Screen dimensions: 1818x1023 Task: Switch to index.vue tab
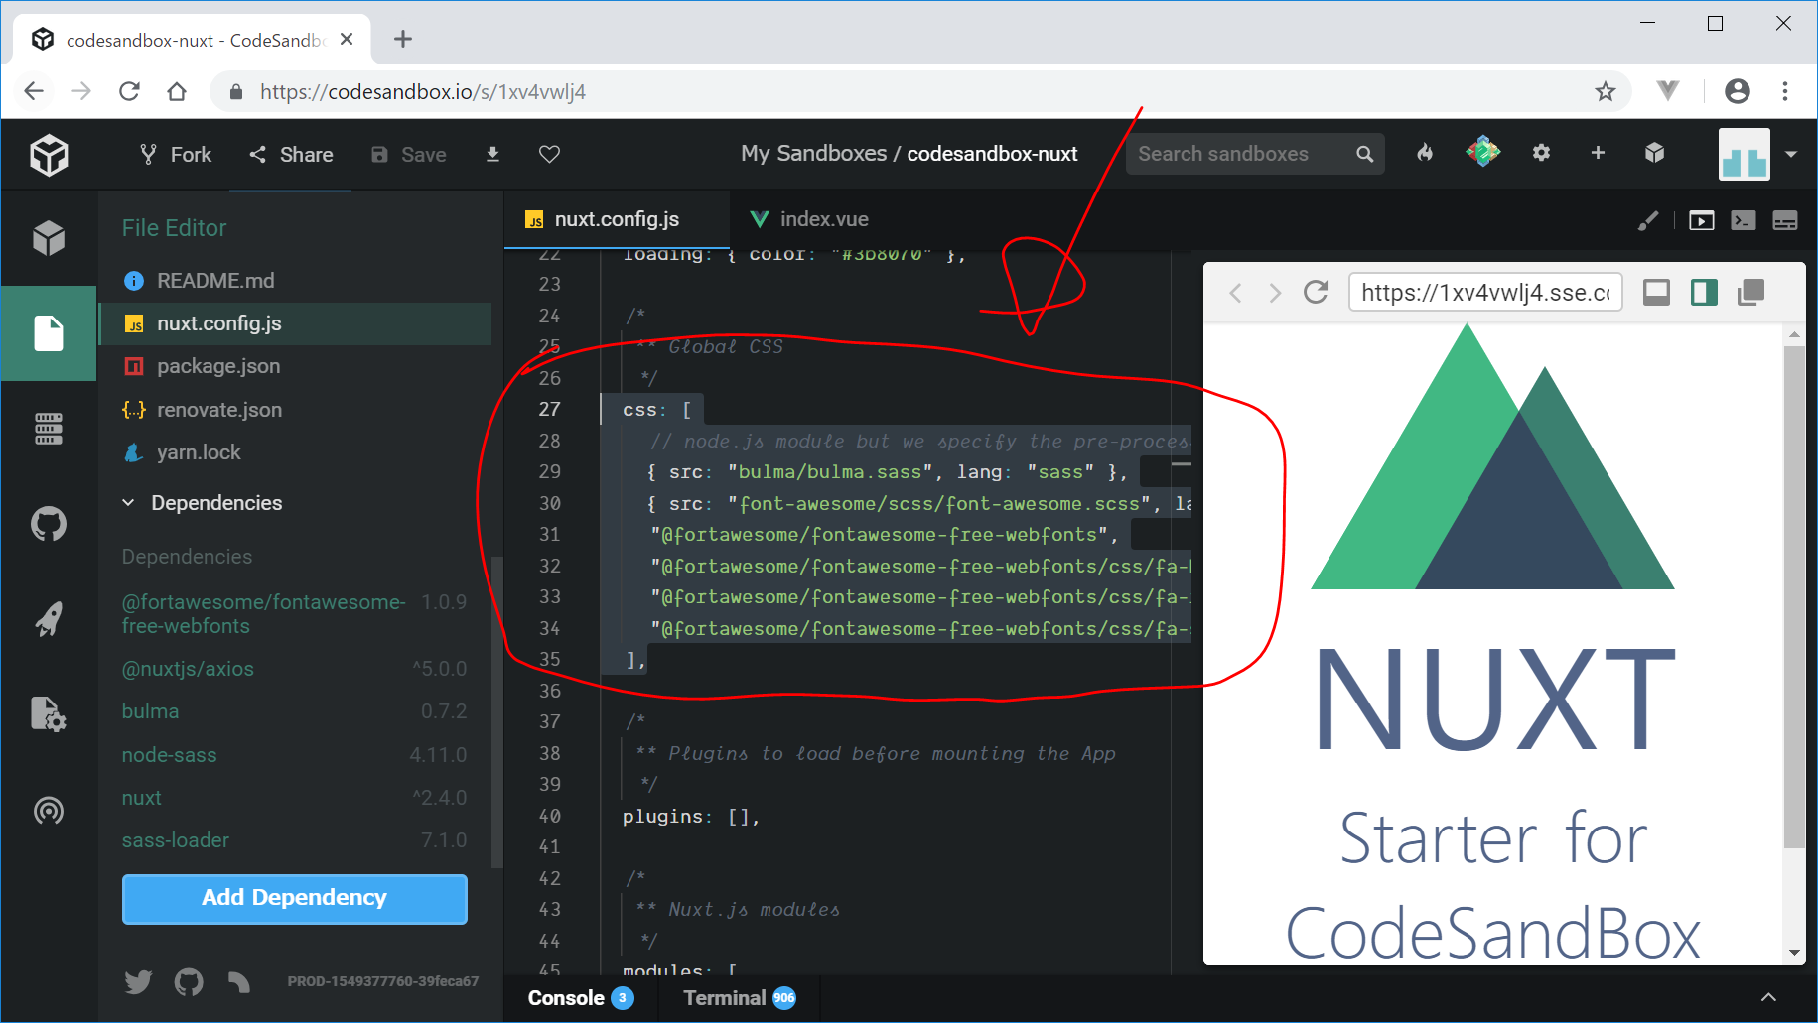[810, 219]
